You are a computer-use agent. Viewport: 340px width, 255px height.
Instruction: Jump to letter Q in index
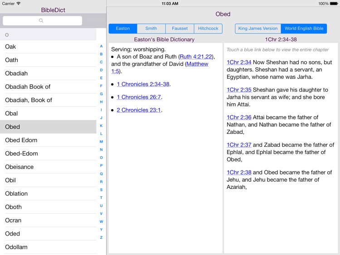101,174
